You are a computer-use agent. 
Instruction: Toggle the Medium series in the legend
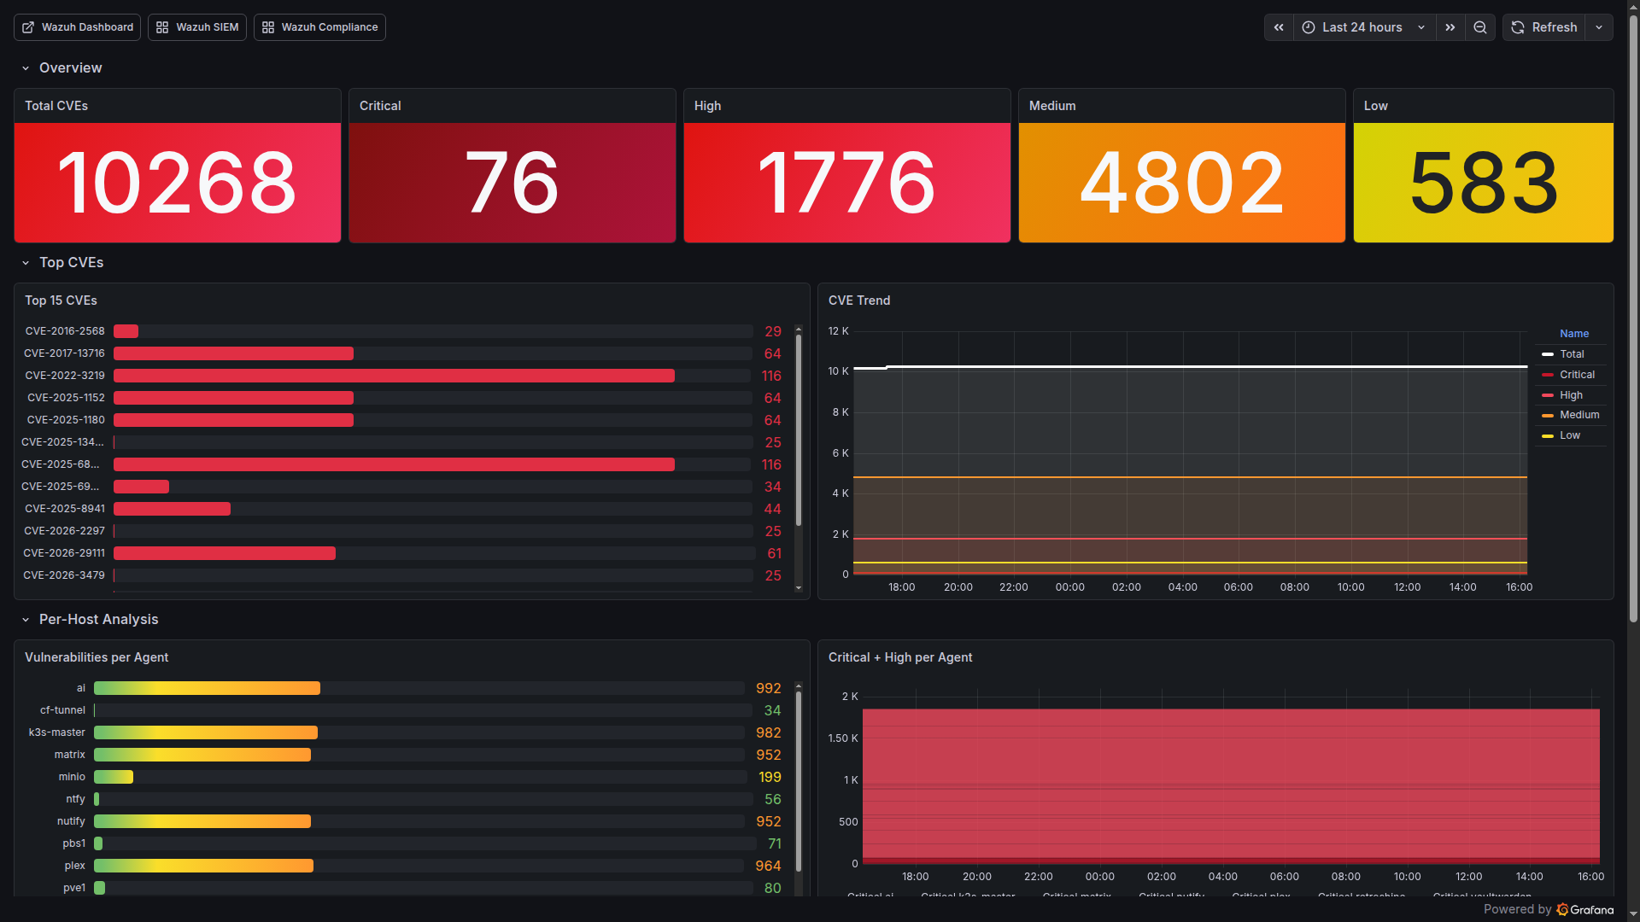[x=1579, y=415]
